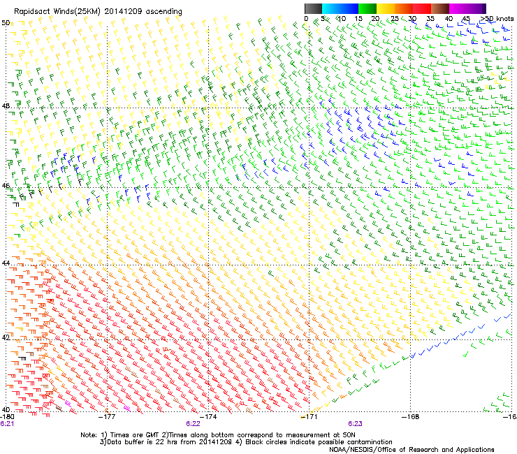This screenshot has height=454, width=517.
Task: Click the longitude axis label -180
Action: point(7,417)
